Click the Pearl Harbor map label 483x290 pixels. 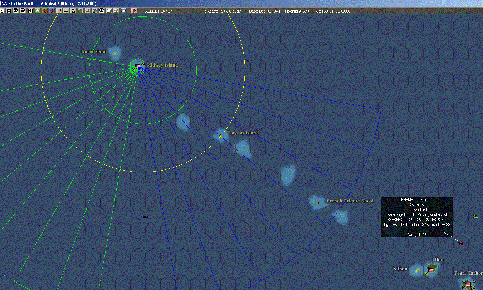pyautogui.click(x=469, y=273)
